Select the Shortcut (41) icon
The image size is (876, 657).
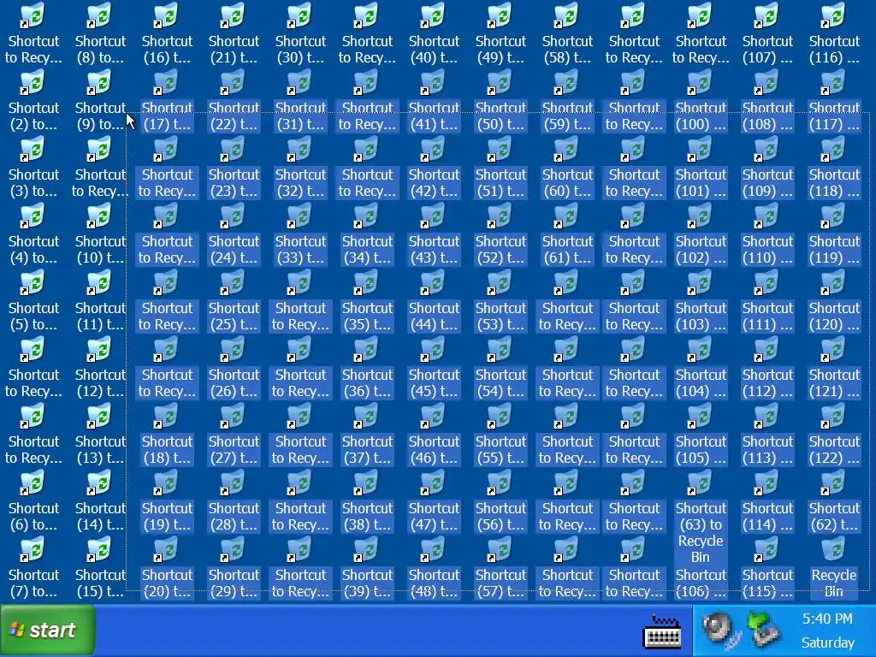[434, 82]
